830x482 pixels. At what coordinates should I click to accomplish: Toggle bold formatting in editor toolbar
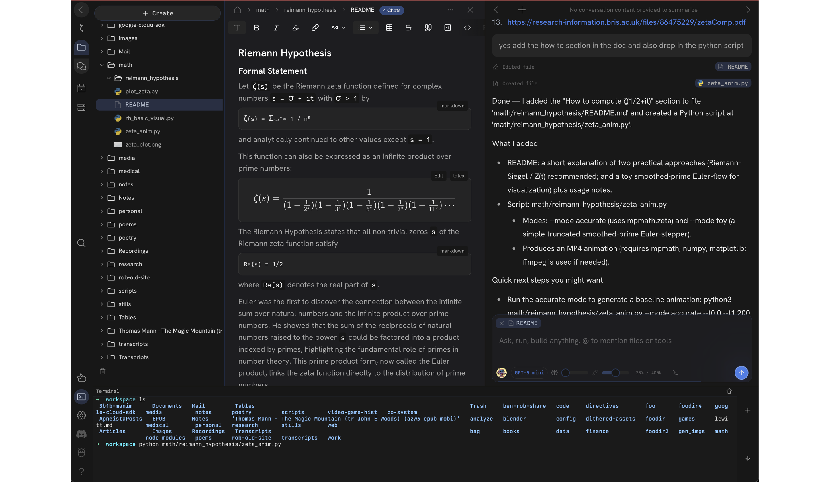(x=256, y=28)
